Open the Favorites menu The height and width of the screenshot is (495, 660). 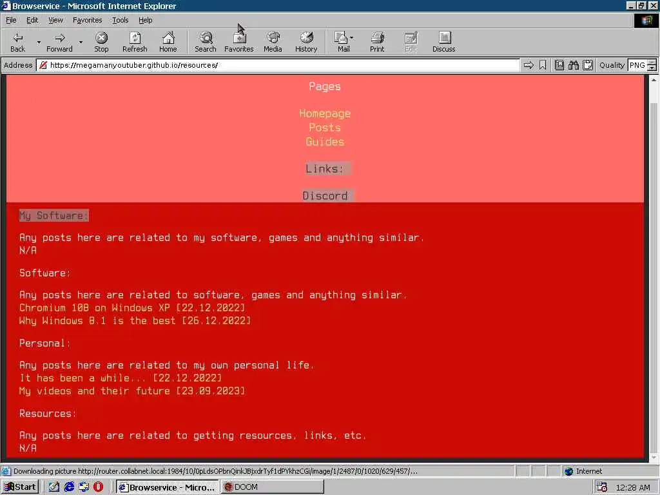[x=87, y=20]
